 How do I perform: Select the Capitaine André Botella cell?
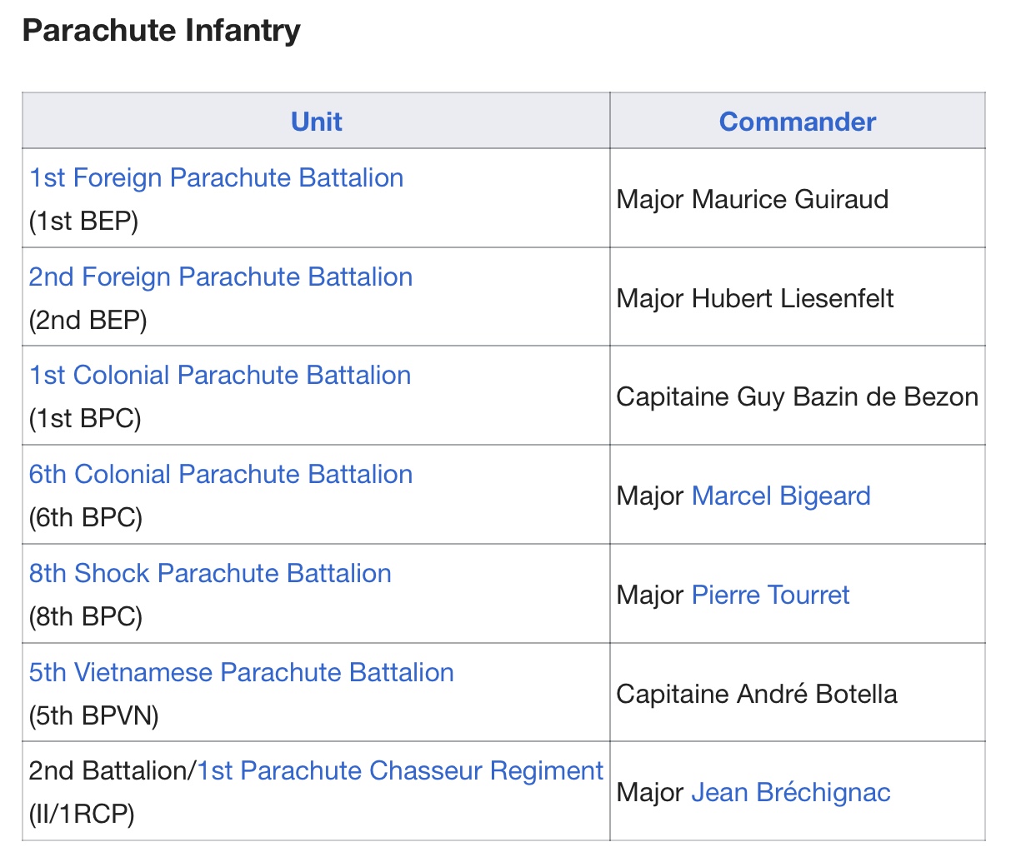pos(798,694)
